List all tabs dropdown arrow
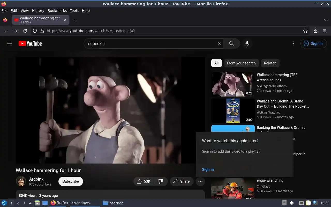331x207 pixels. pyautogui.click(x=326, y=20)
